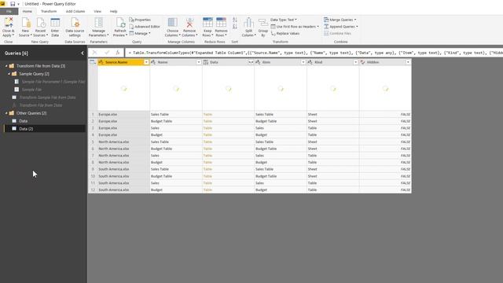Click Choose Columns icon

(173, 23)
